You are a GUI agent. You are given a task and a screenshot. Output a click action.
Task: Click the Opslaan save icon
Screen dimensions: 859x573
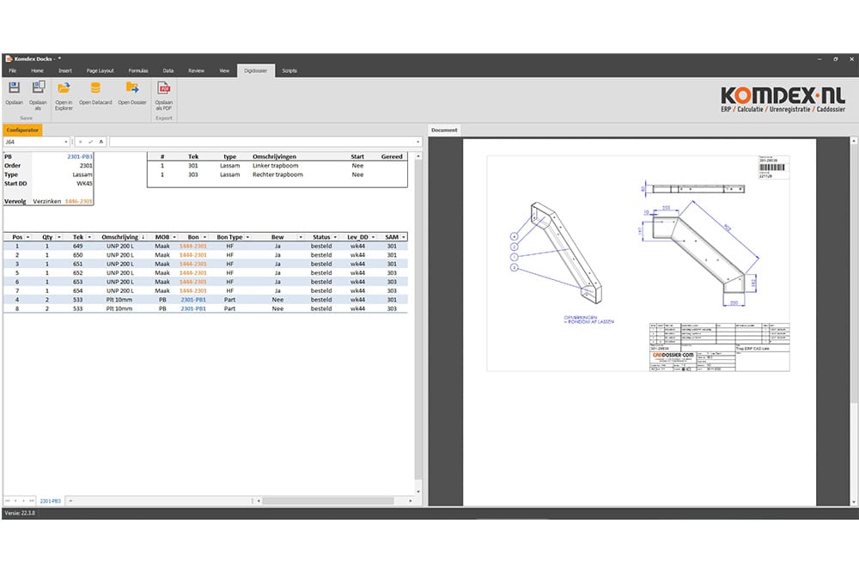(14, 87)
